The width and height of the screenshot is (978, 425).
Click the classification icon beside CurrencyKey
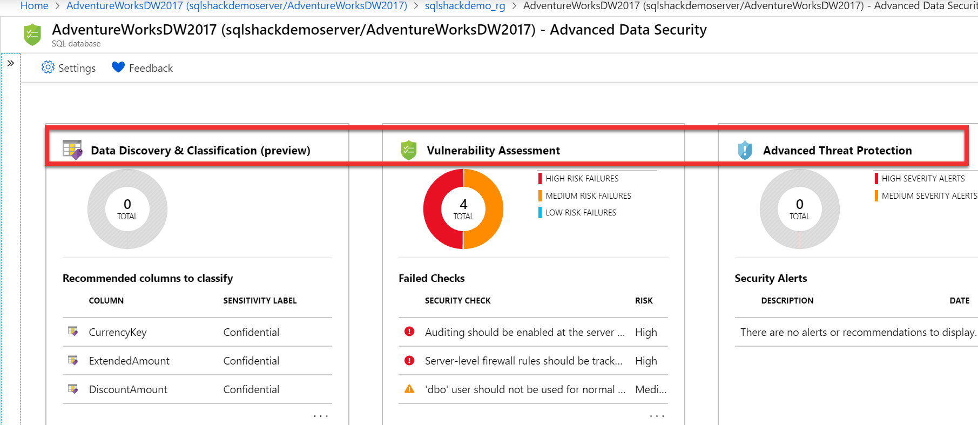73,332
